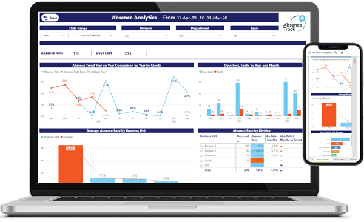Open hamburger menu on phone app
The height and width of the screenshot is (222, 364).
[x=309, y=53]
